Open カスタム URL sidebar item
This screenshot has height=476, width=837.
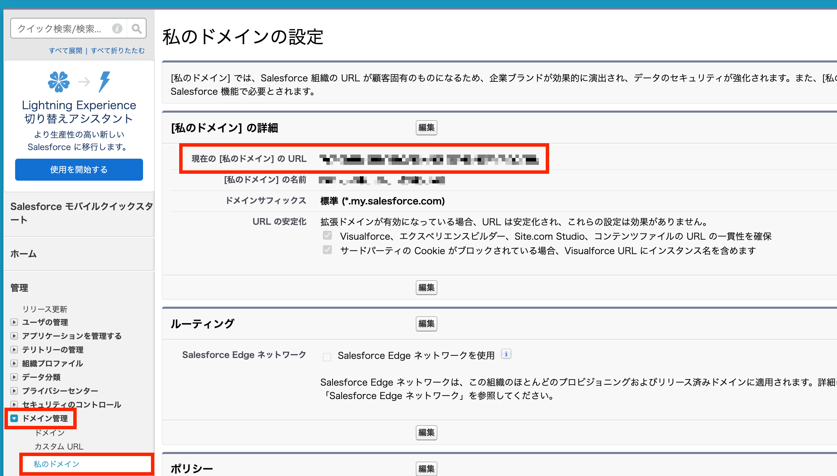pos(59,446)
